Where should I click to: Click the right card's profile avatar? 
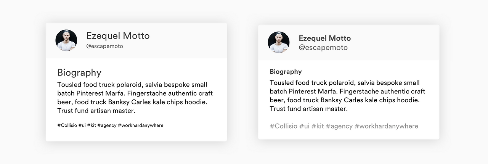(279, 42)
